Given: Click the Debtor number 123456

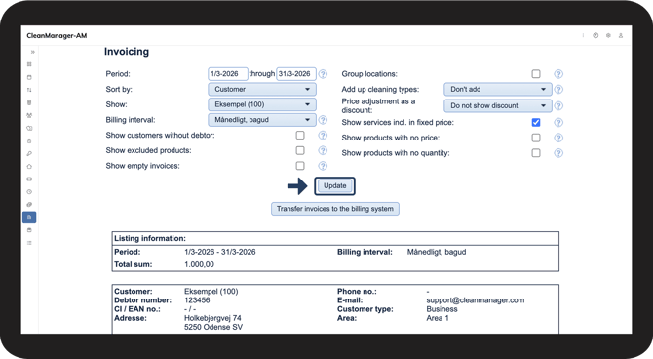Looking at the screenshot, I should pyautogui.click(x=197, y=300).
